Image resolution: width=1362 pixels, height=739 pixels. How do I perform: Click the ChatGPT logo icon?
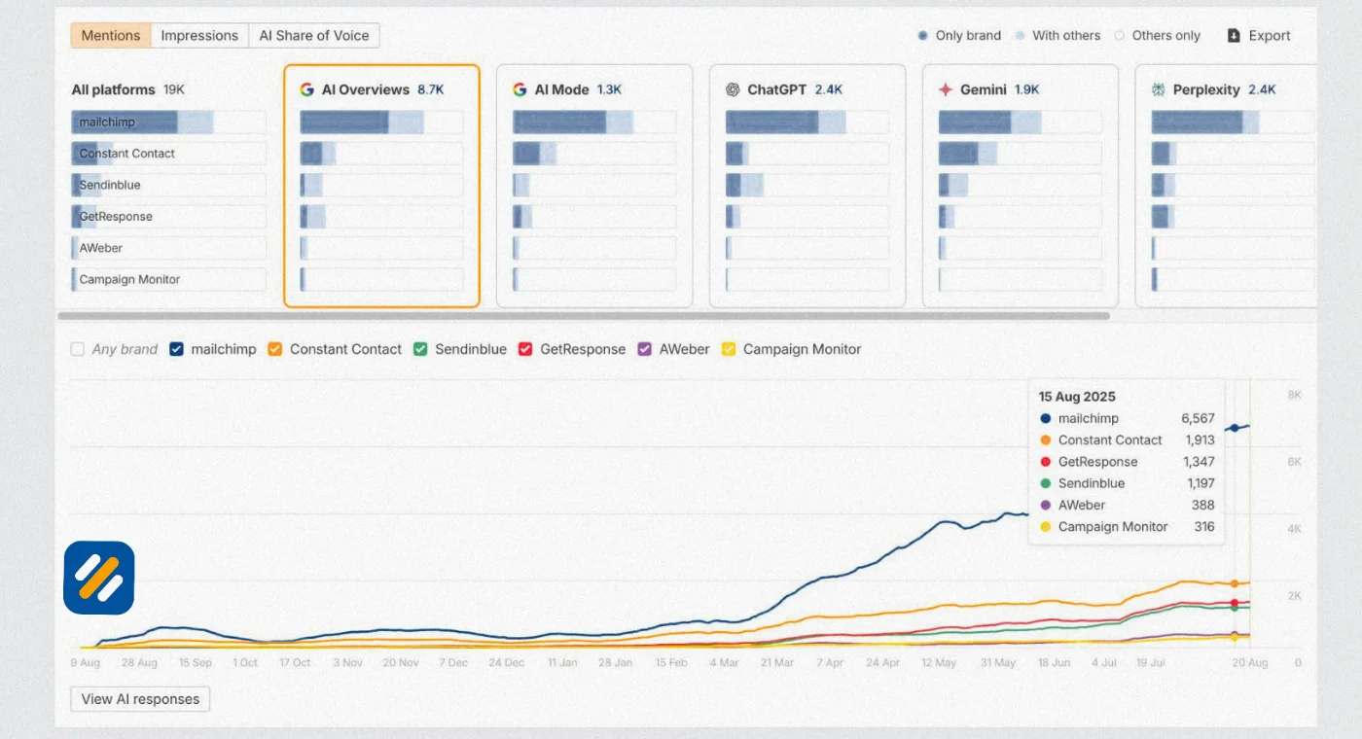tap(734, 89)
